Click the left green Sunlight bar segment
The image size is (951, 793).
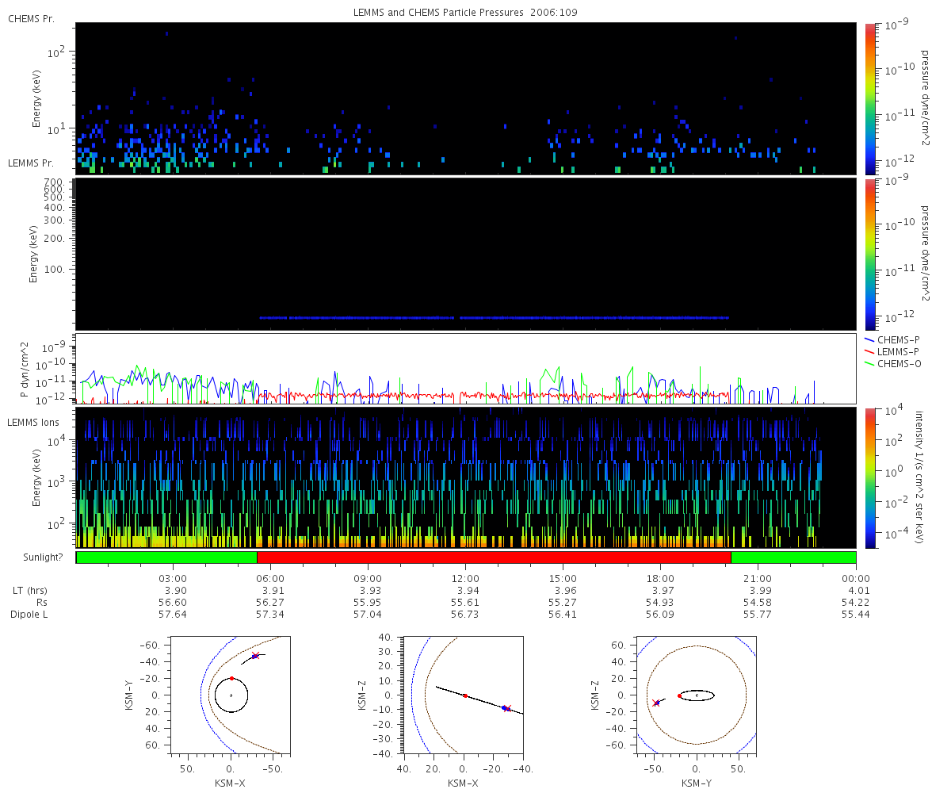[166, 557]
